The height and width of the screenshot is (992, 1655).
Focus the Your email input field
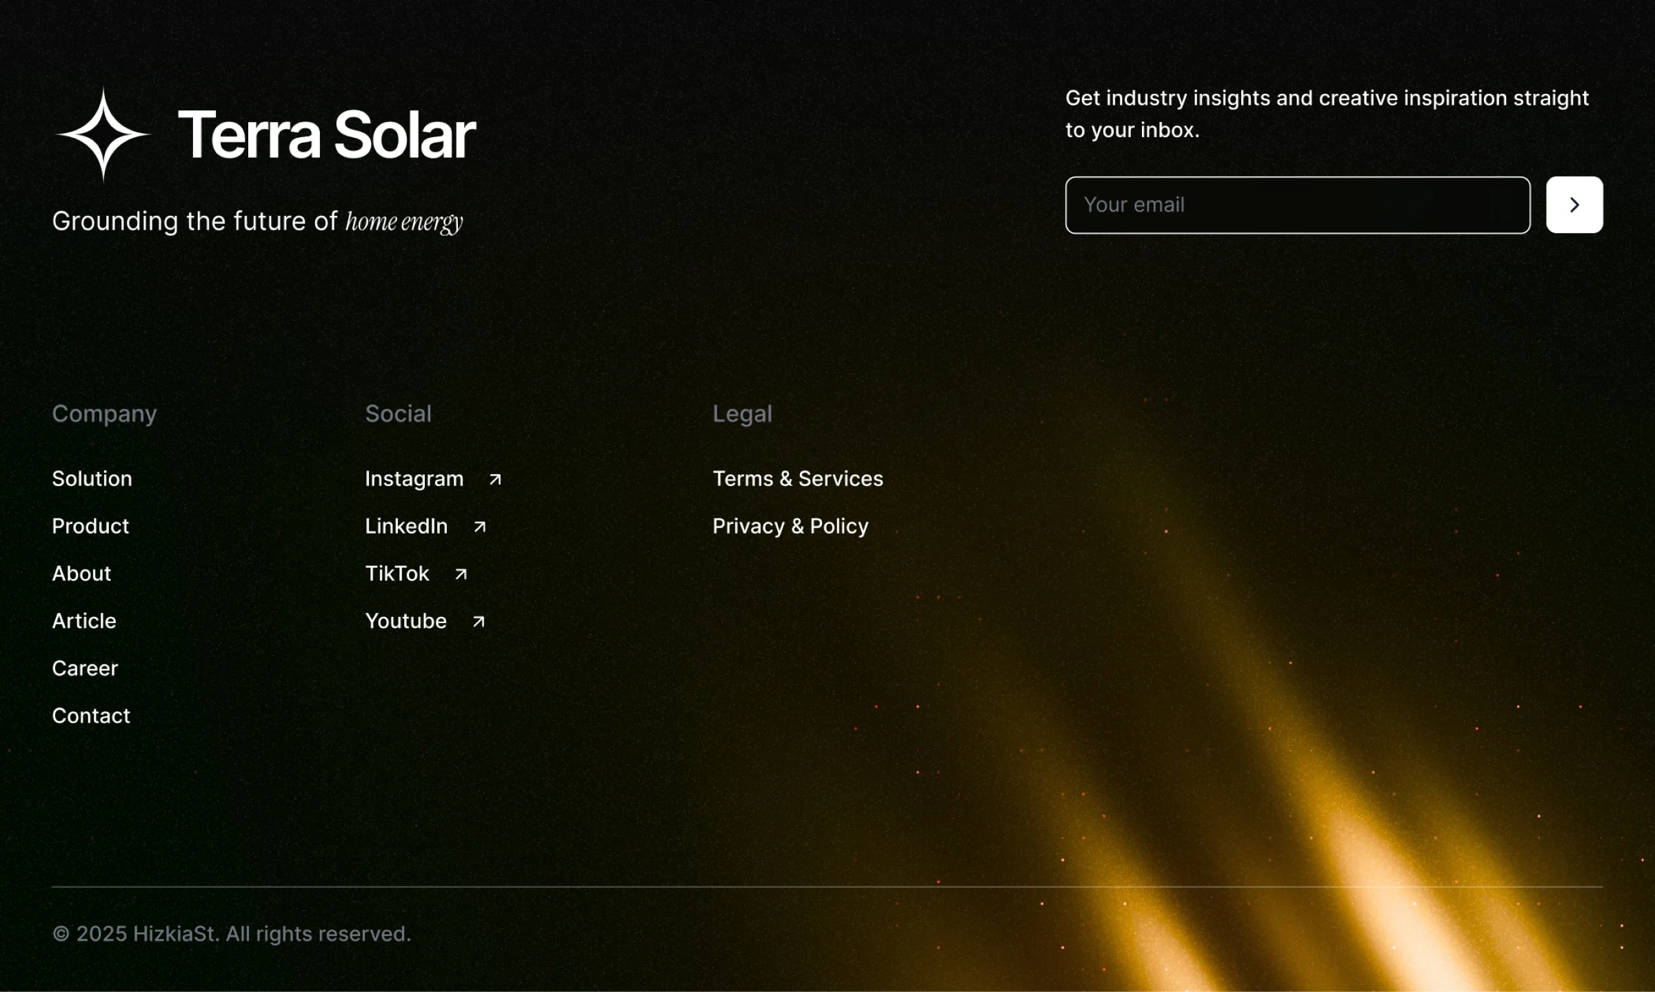[1296, 205]
